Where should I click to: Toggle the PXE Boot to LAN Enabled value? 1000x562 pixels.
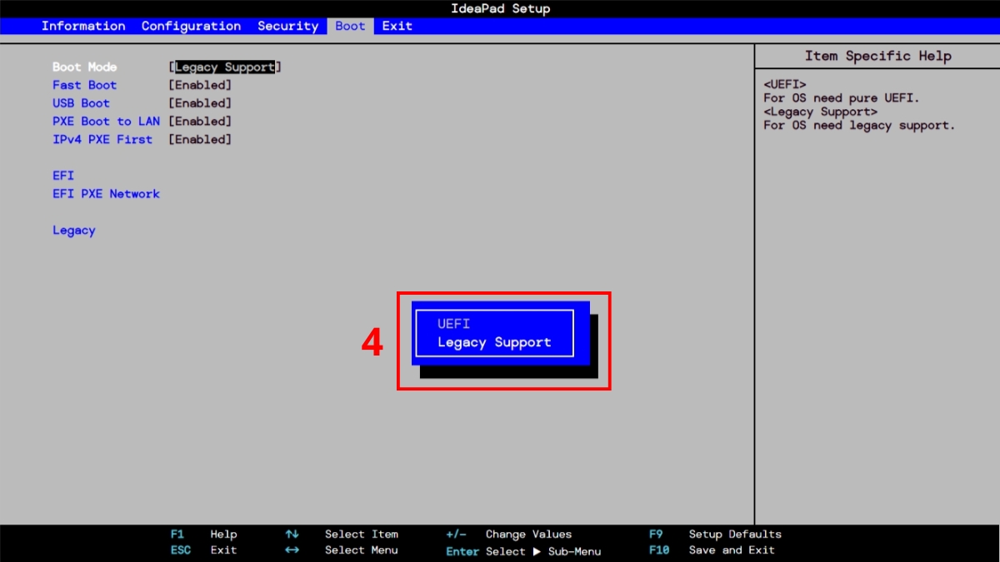[200, 122]
